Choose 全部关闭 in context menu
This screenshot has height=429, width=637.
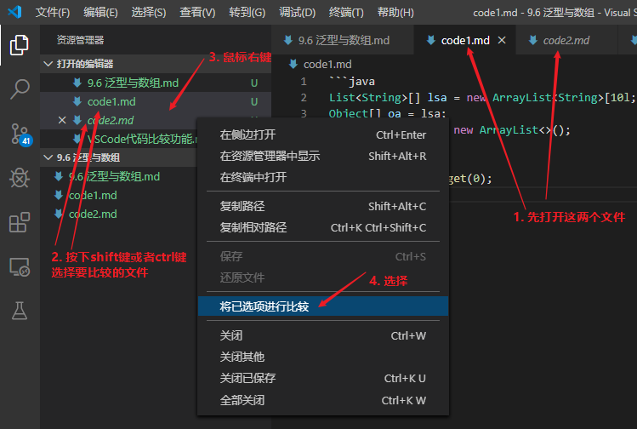coord(323,400)
